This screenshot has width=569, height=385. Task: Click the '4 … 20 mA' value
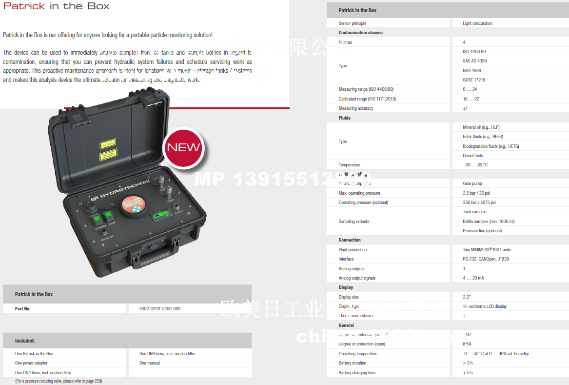[473, 278]
